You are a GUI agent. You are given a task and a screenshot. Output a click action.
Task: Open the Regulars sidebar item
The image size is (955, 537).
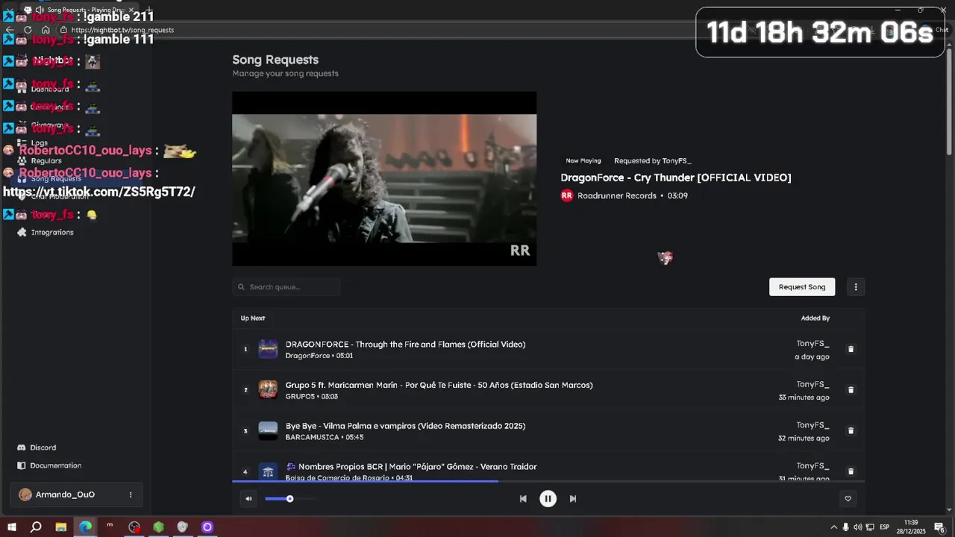[46, 160]
